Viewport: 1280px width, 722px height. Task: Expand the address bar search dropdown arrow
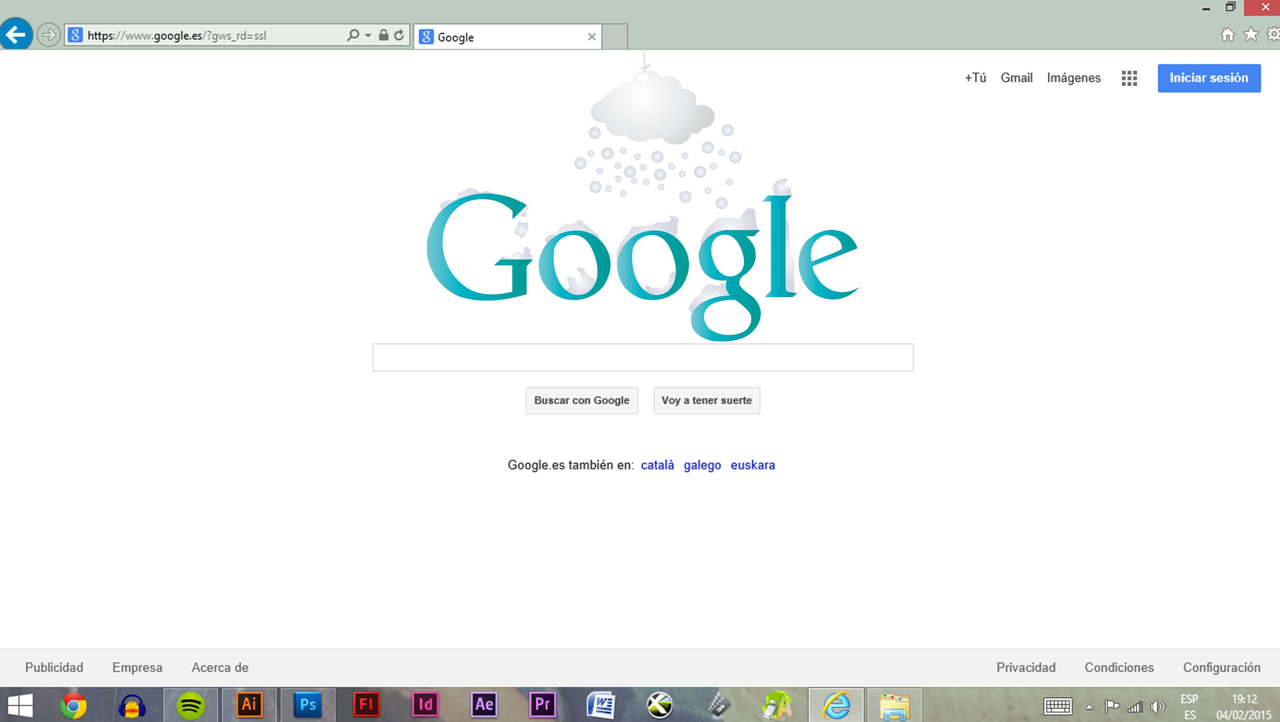click(x=368, y=35)
